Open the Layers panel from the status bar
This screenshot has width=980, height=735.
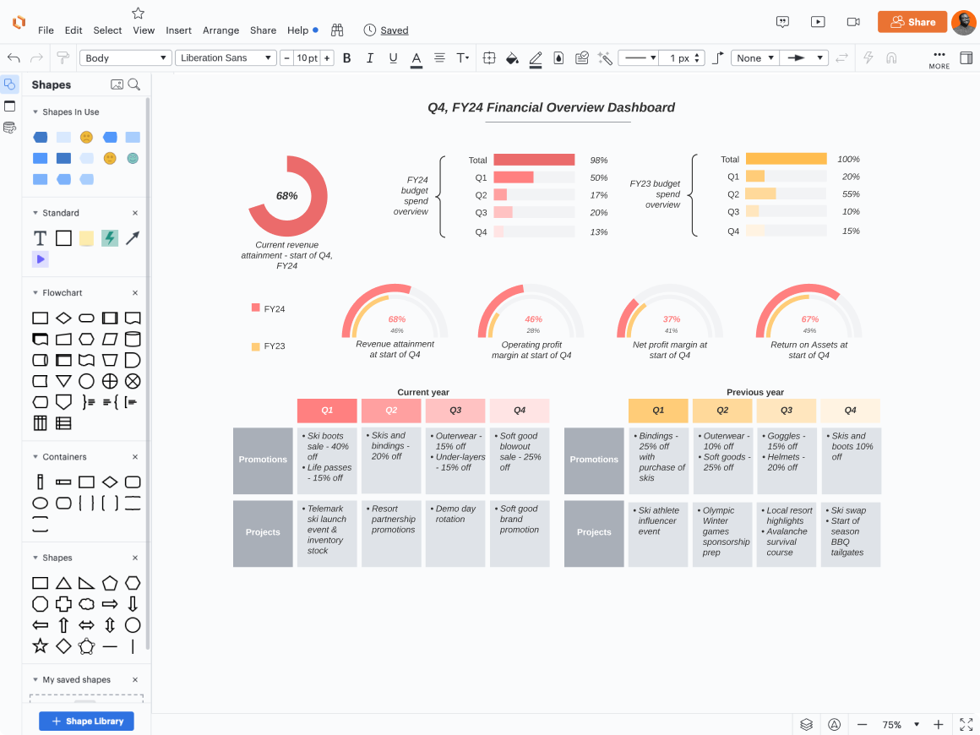click(x=806, y=724)
